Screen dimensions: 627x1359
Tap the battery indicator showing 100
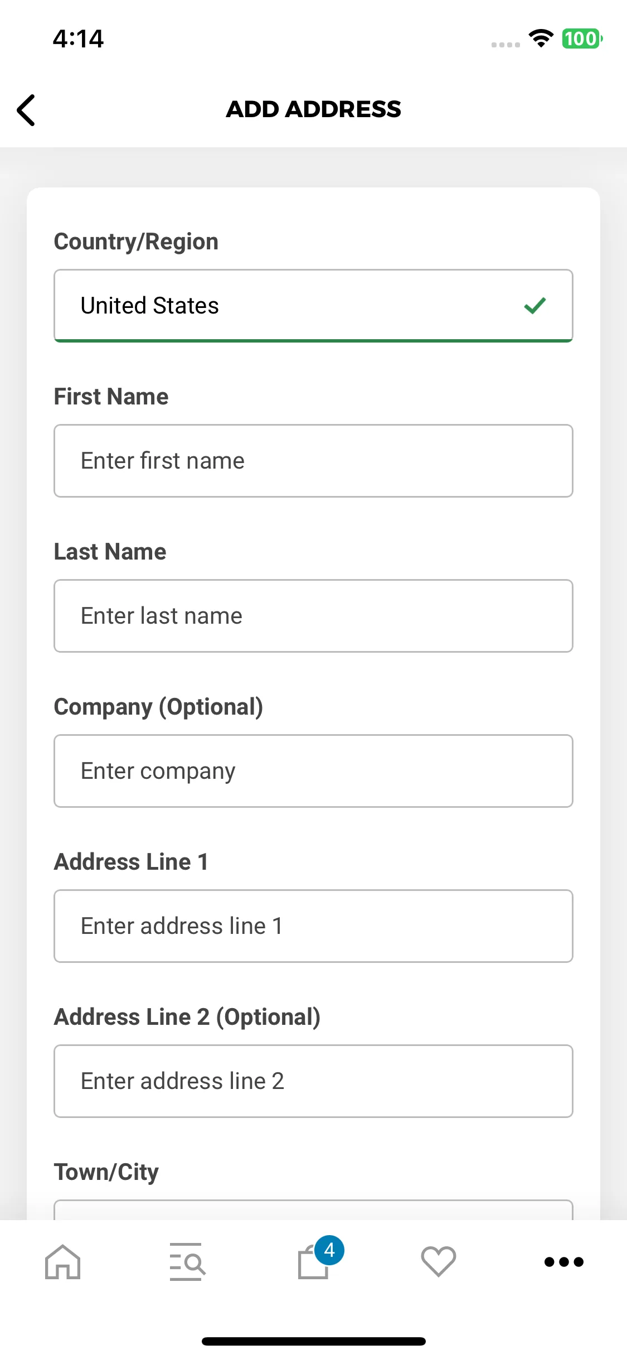coord(582,38)
